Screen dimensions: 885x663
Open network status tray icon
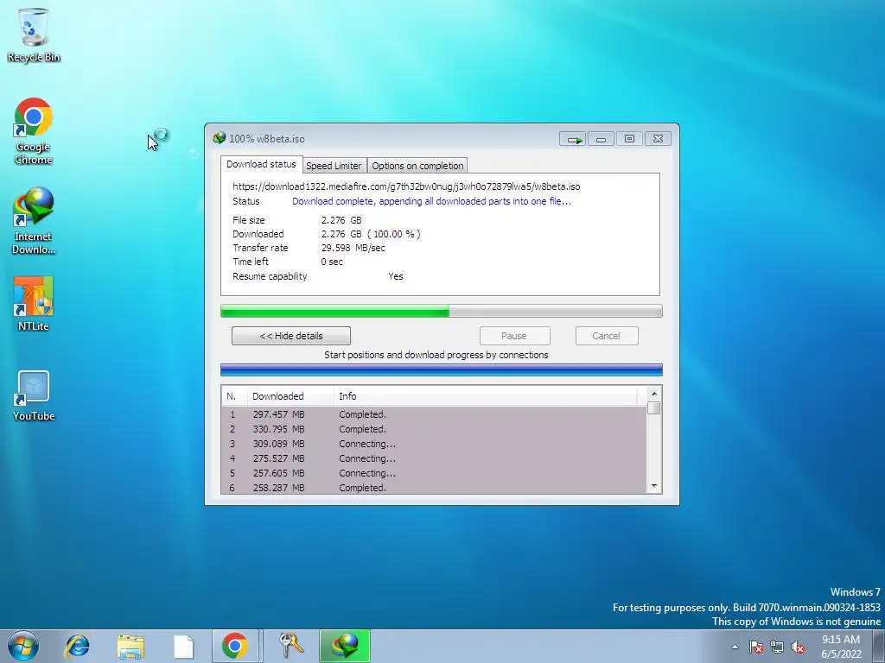pyautogui.click(x=777, y=647)
